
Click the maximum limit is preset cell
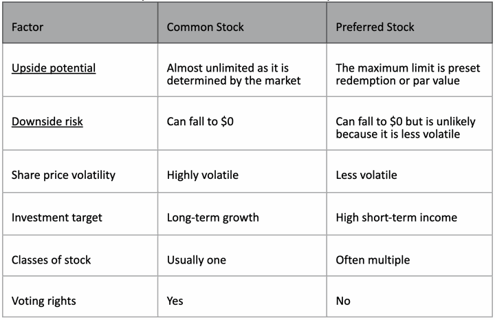click(x=410, y=70)
